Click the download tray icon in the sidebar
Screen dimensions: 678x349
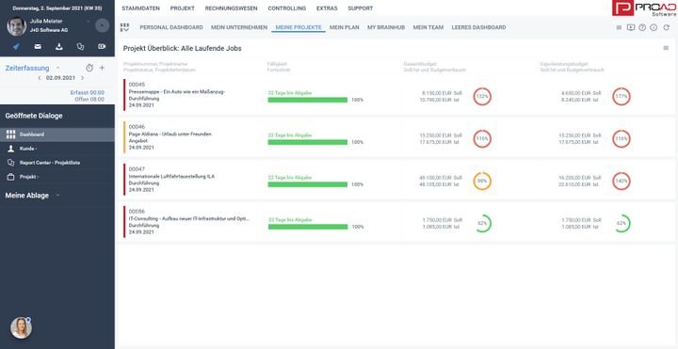point(59,47)
